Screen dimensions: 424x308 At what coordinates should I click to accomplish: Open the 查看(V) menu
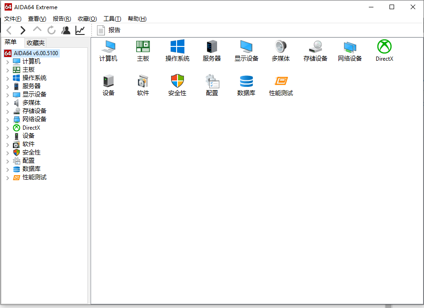pos(37,19)
